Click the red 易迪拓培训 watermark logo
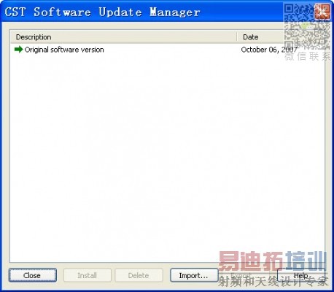 272,261
